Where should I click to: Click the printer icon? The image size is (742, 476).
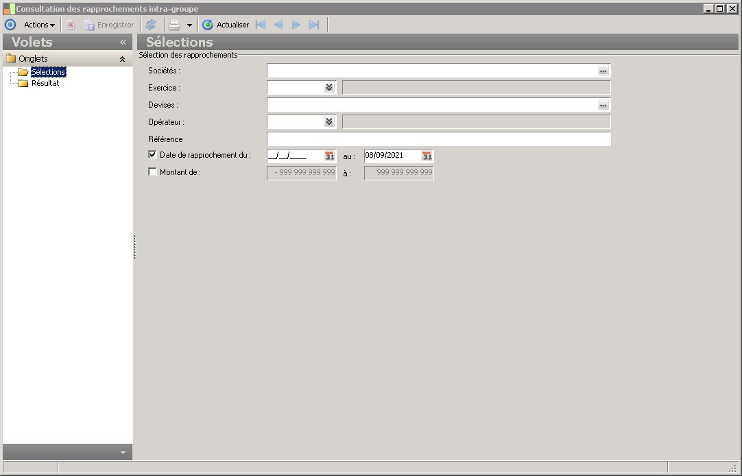[174, 25]
